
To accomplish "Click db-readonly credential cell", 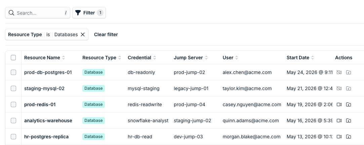I will click(141, 72).
